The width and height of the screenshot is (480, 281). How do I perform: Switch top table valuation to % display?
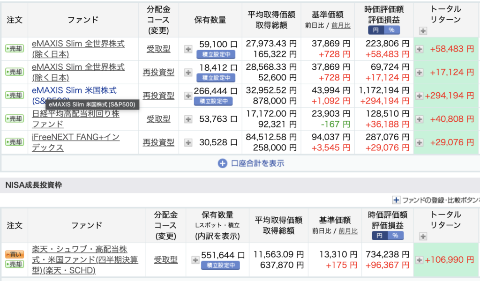coord(391,30)
